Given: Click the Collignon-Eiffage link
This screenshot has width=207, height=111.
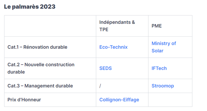Looking at the screenshot, I should (119, 100).
